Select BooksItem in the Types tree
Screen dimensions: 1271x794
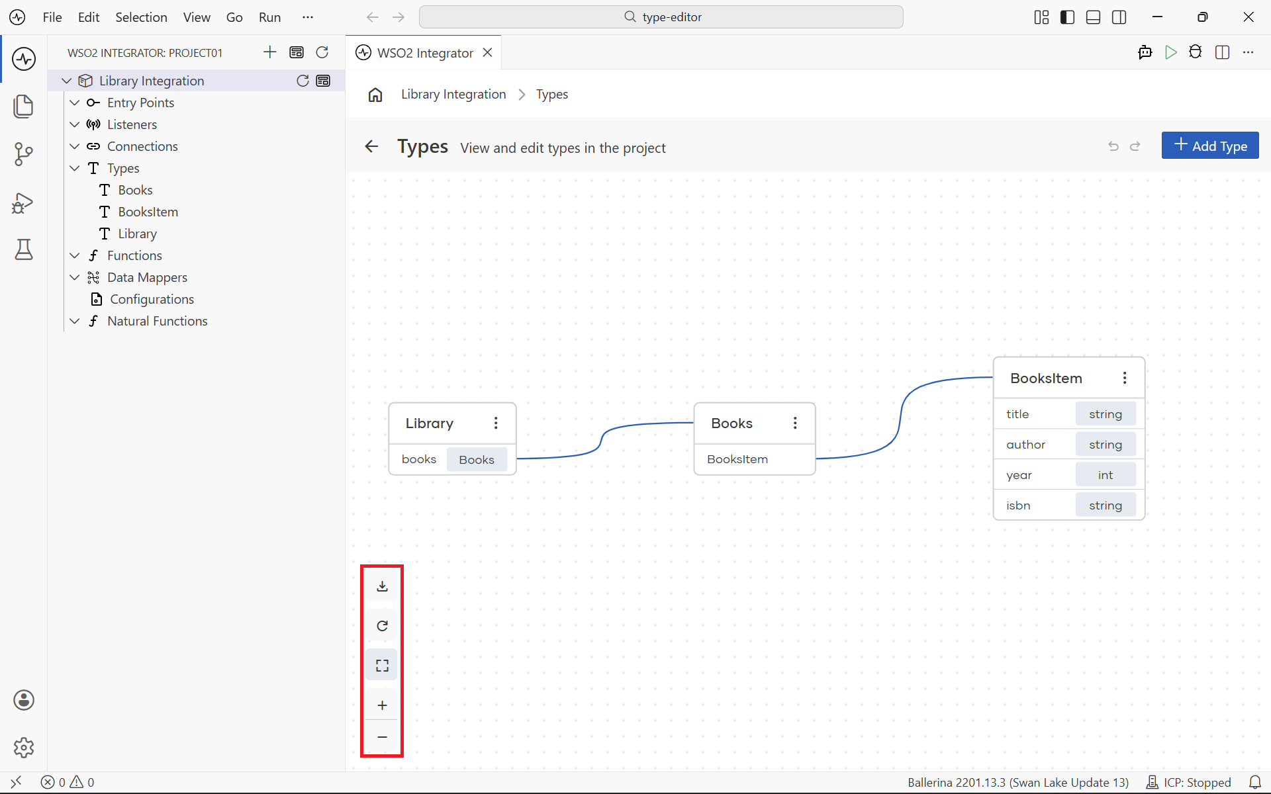[147, 212]
